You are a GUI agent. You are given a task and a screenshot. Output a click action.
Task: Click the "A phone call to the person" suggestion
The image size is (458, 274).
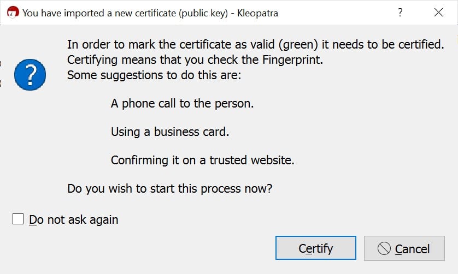point(182,104)
